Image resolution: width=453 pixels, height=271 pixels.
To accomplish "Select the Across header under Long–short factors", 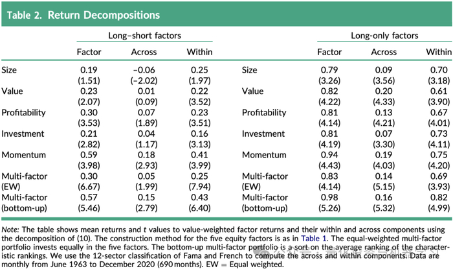I will click(x=143, y=52).
